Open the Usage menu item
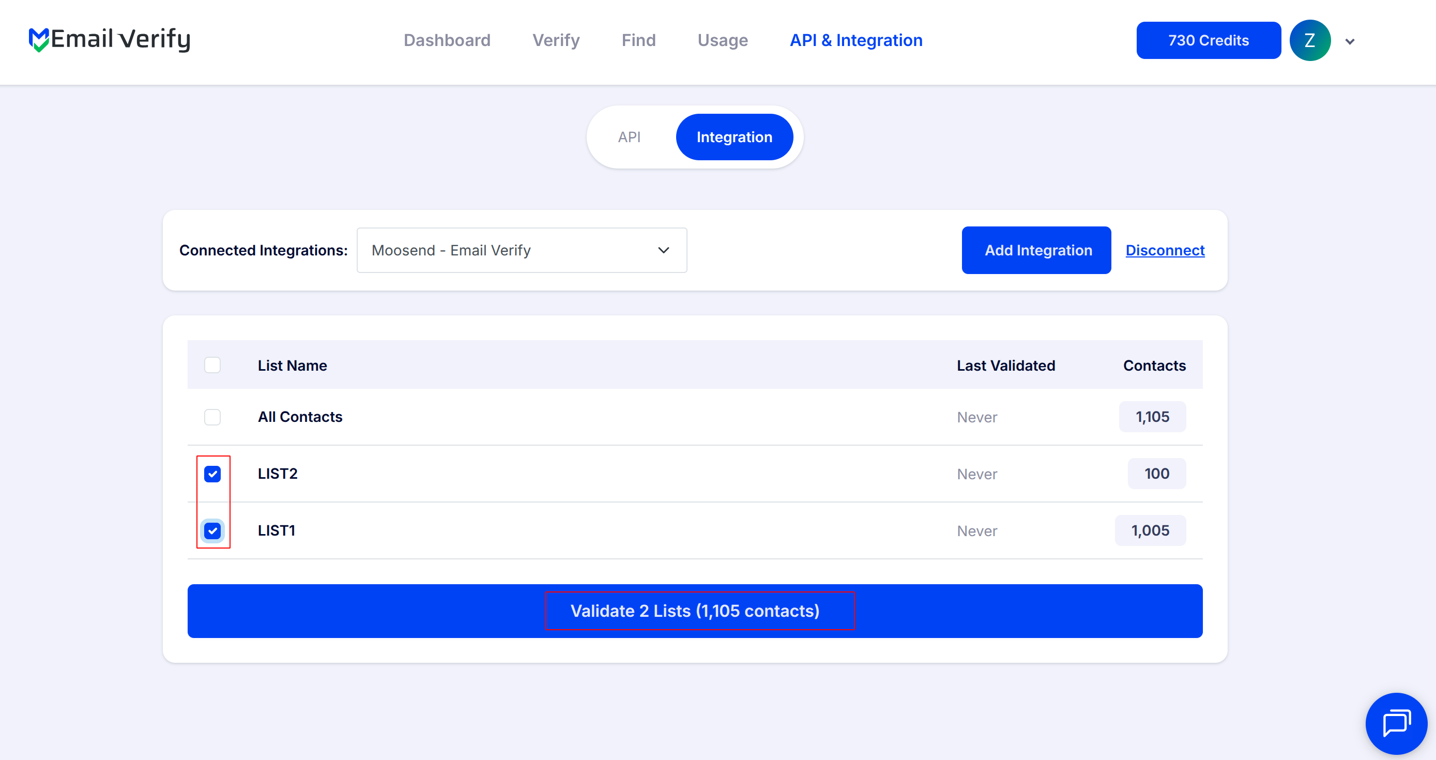The width and height of the screenshot is (1436, 760). point(723,40)
